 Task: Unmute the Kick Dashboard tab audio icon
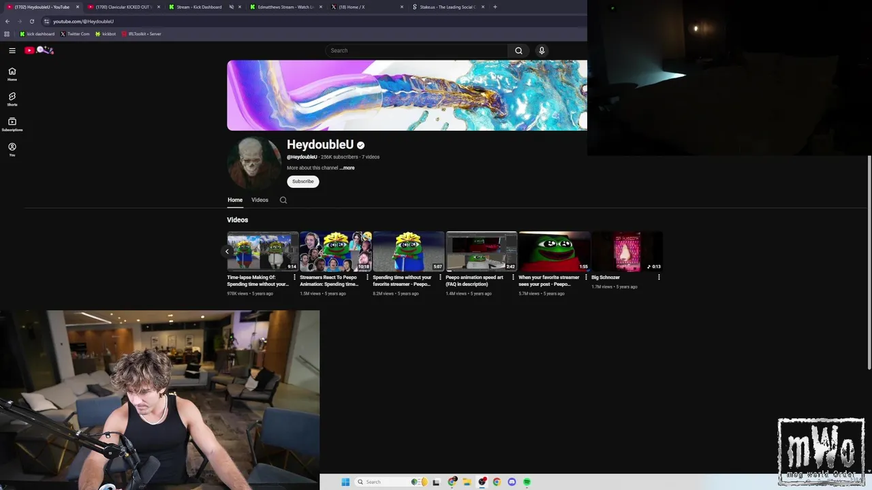tap(231, 7)
